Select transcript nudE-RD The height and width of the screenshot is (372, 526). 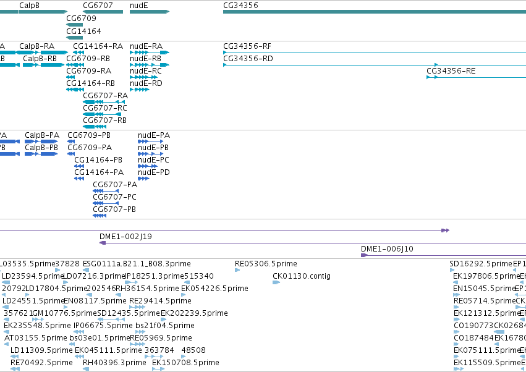(146, 83)
